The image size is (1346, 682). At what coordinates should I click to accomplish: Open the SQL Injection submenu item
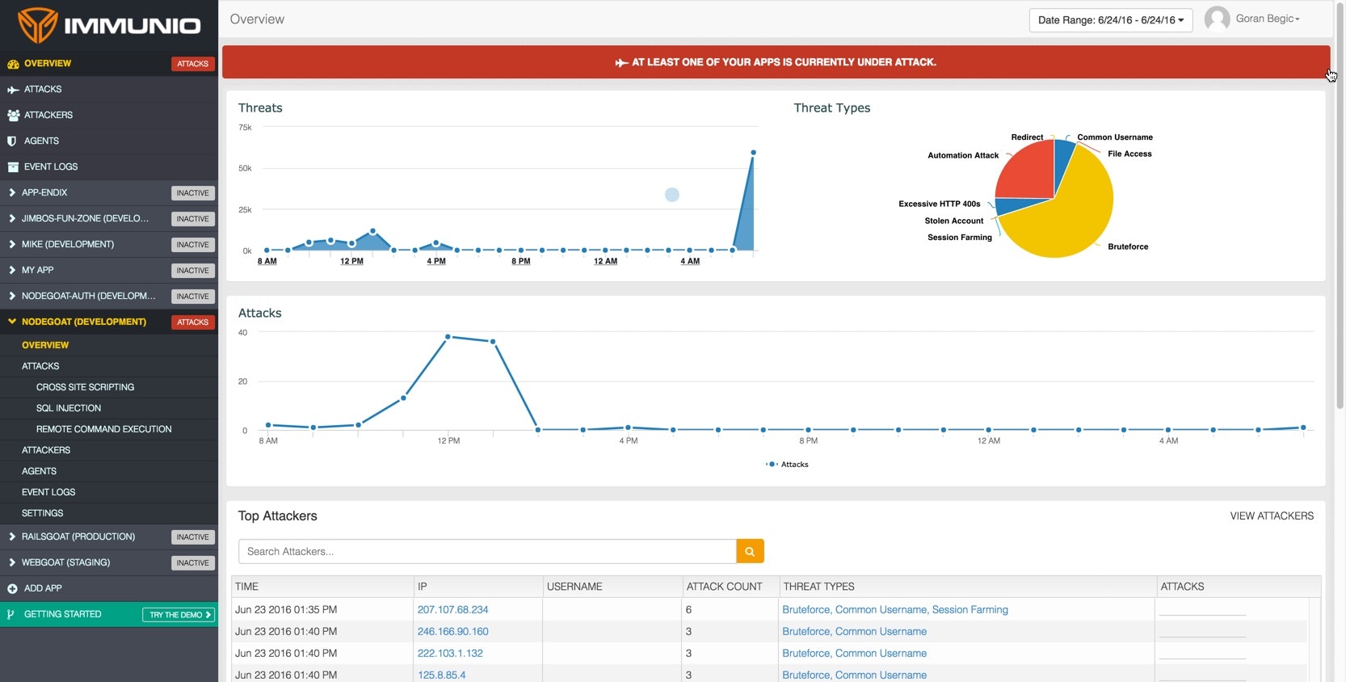(x=69, y=408)
